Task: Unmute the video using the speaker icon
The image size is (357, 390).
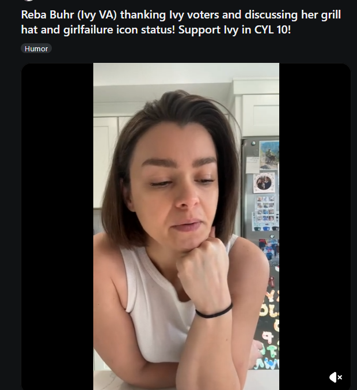Action: 336,377
